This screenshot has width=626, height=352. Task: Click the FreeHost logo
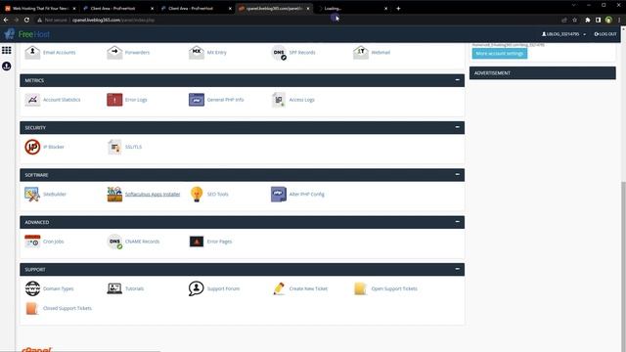27,34
